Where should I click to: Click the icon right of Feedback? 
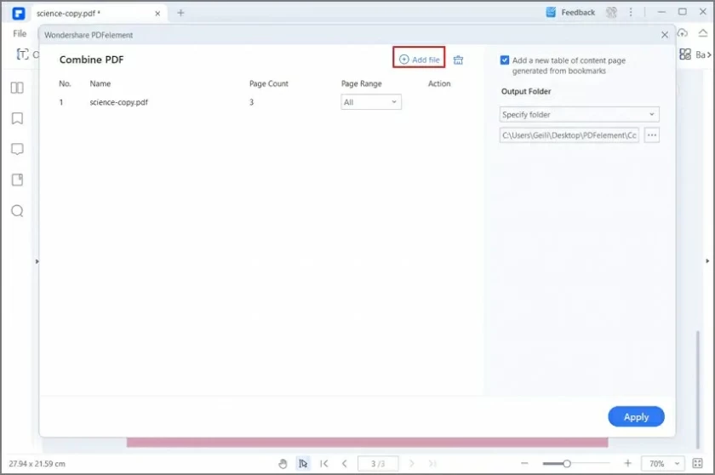coord(611,12)
